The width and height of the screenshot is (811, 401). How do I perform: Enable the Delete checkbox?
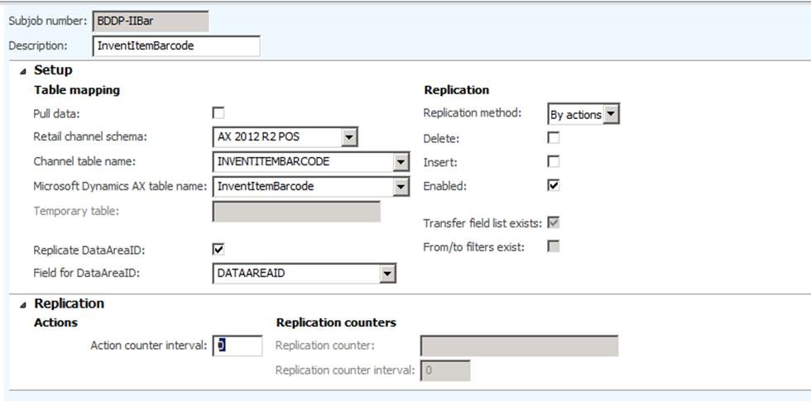[554, 138]
